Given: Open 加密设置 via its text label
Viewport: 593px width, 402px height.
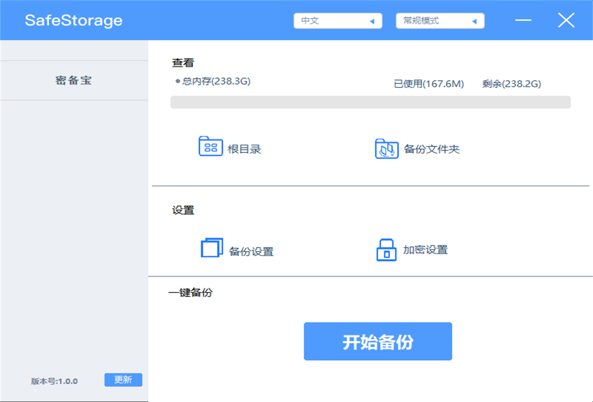Looking at the screenshot, I should 425,250.
